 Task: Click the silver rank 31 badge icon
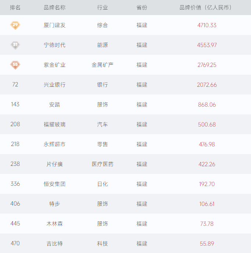tap(15, 45)
